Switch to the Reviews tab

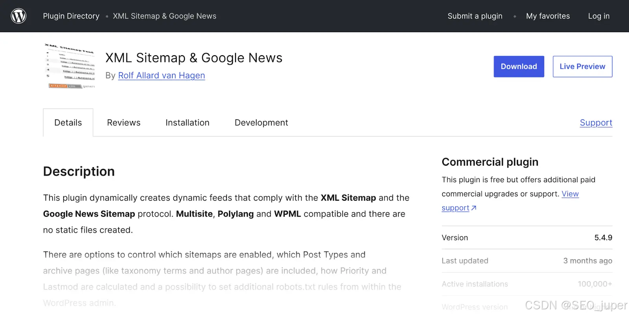coord(124,123)
